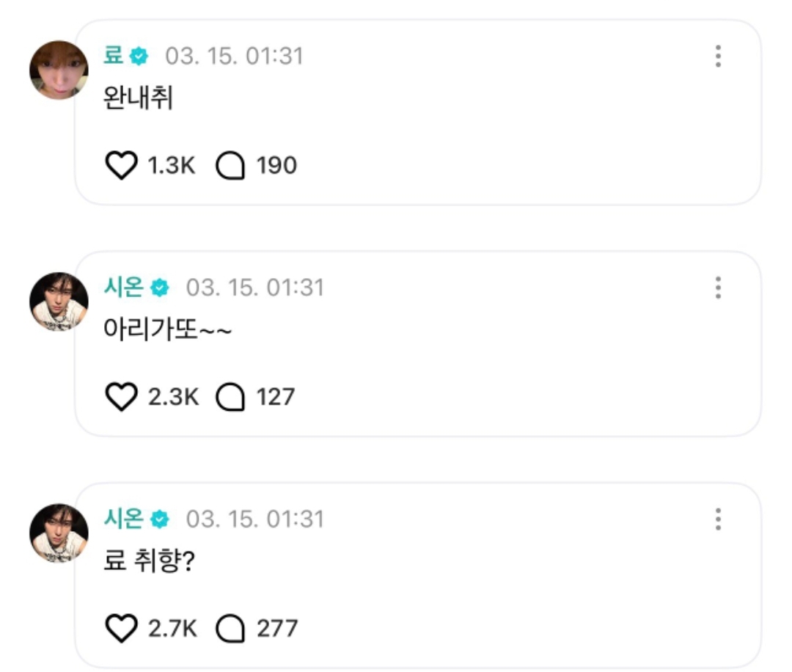Viewport: 792px width, 672px height.
Task: Open the post text "완내취"
Action: tap(139, 99)
